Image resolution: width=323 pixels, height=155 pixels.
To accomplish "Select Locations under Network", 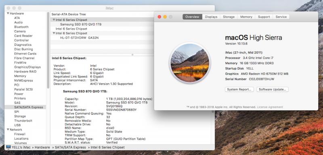I will pos(21,138).
